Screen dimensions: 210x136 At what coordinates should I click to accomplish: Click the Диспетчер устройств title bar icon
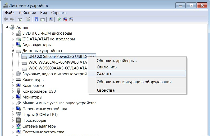(x=6, y=5)
